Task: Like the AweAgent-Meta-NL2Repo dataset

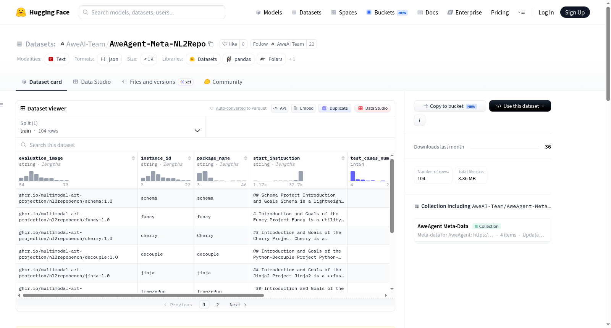Action: click(x=230, y=44)
